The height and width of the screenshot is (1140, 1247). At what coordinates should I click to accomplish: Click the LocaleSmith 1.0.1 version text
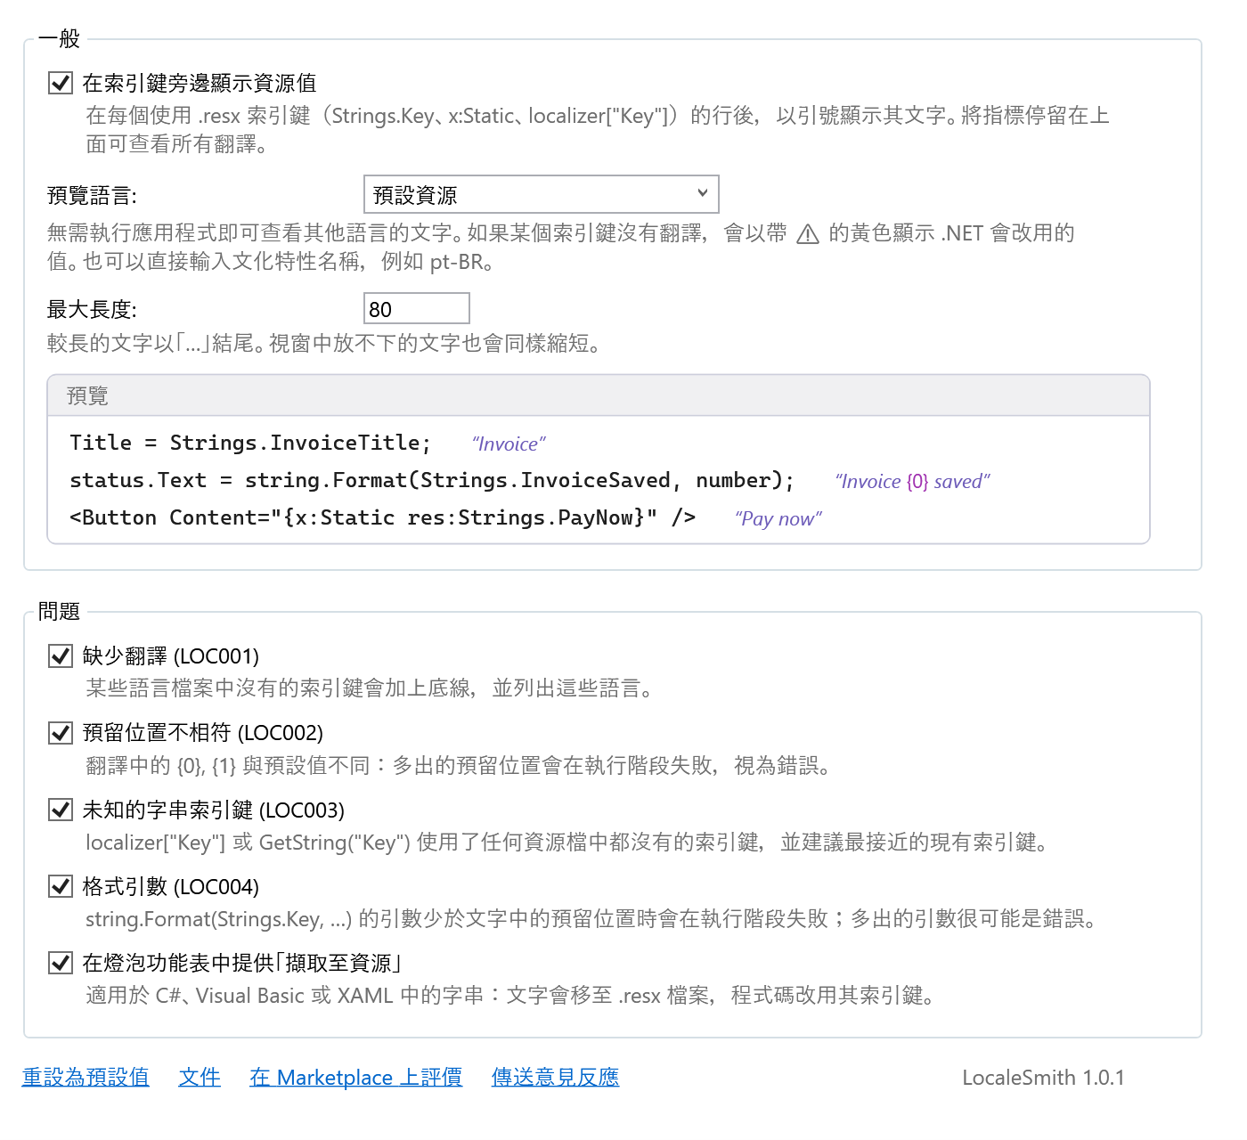click(x=1043, y=1077)
